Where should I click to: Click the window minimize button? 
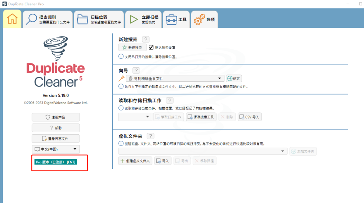tap(348, 4)
